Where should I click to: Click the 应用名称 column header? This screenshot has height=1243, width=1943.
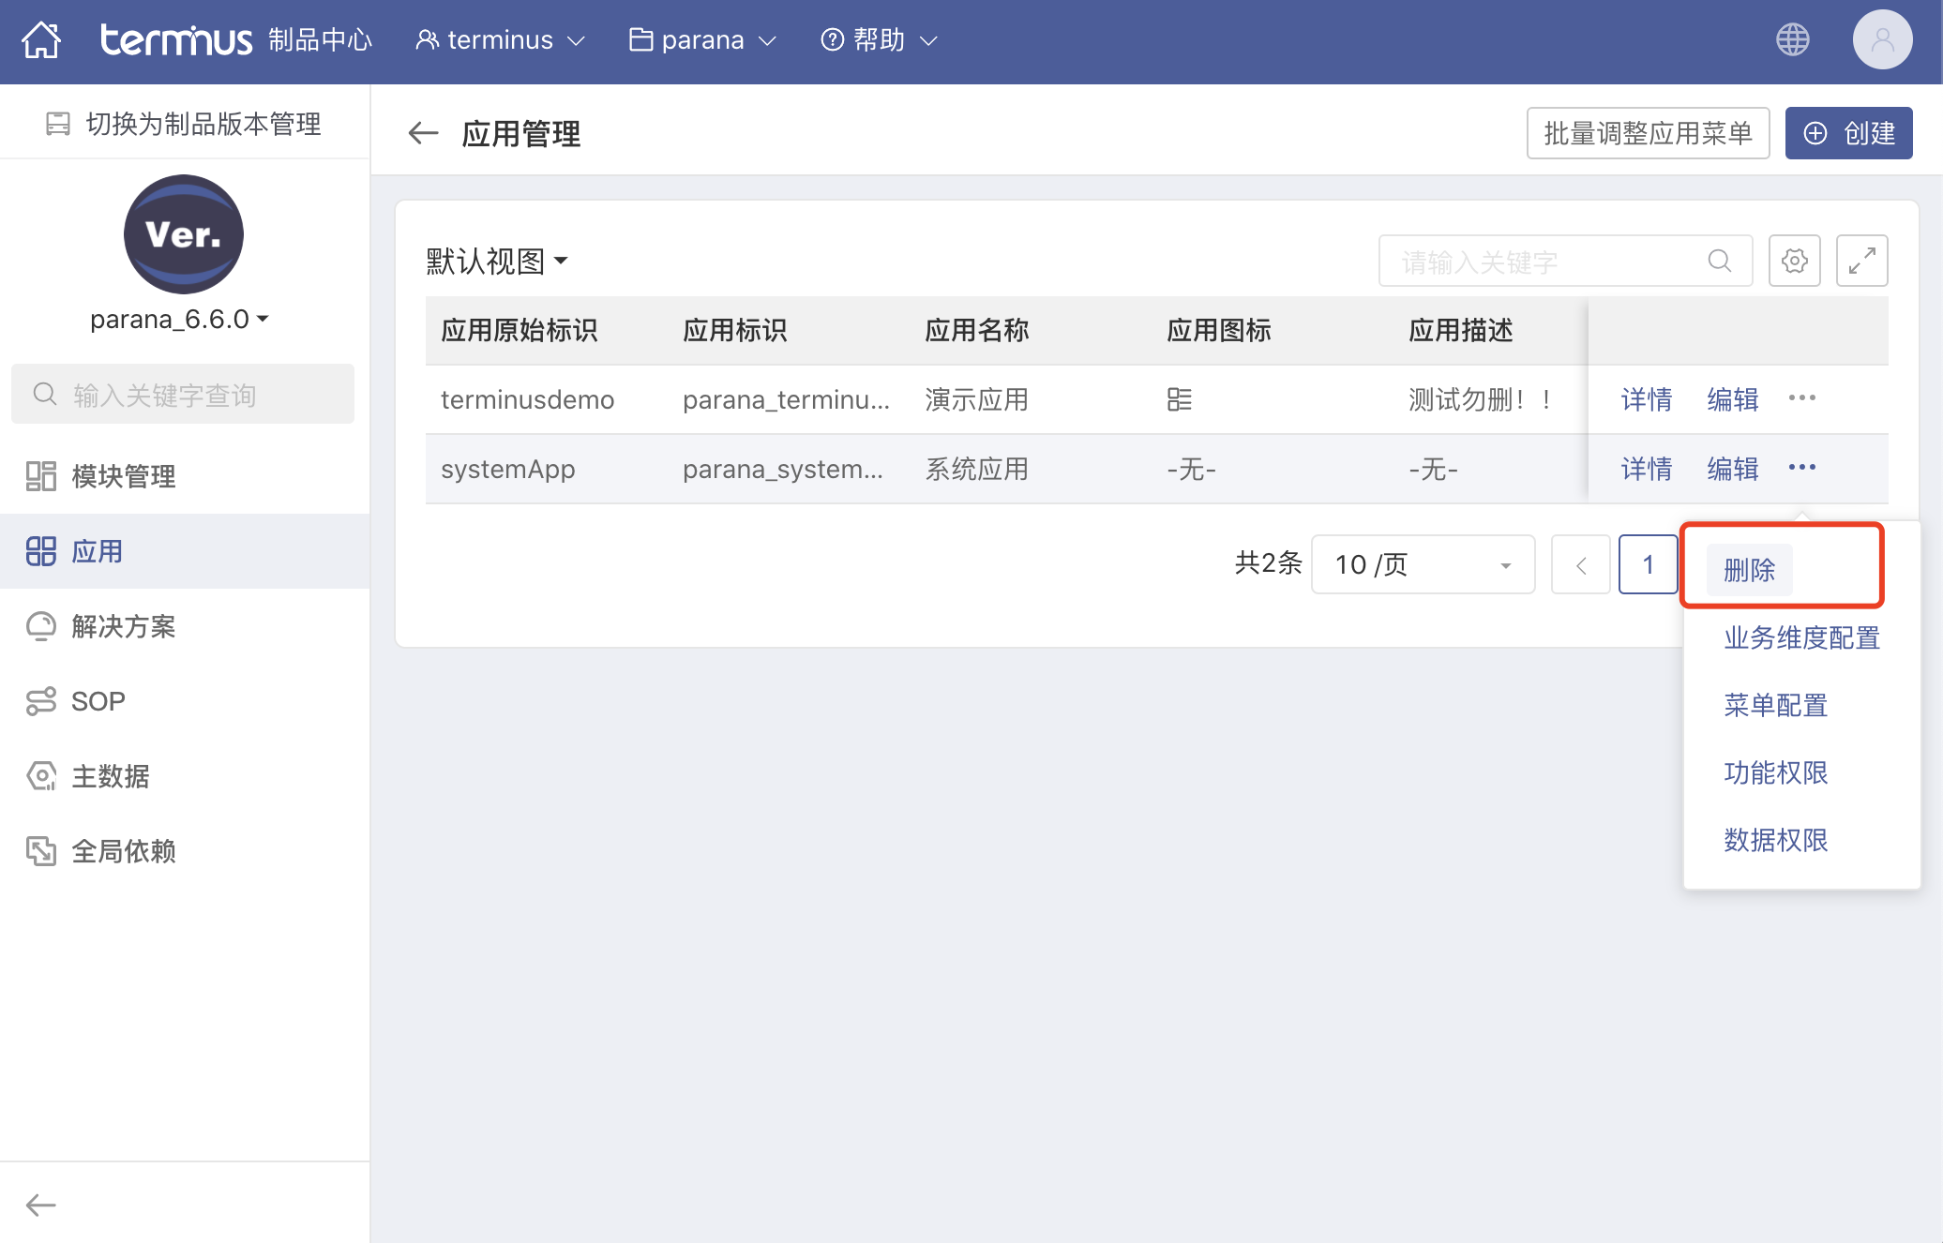(x=977, y=331)
